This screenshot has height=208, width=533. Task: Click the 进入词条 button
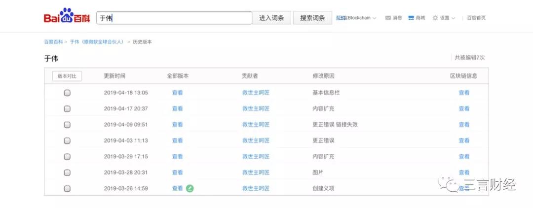271,18
